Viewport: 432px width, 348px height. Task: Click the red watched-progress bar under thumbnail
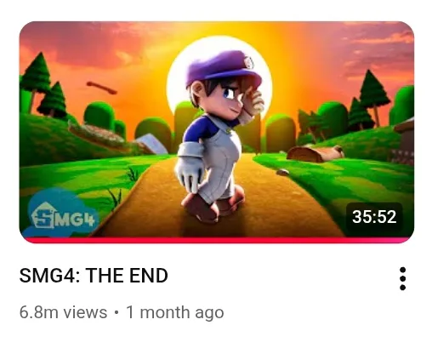(x=216, y=241)
